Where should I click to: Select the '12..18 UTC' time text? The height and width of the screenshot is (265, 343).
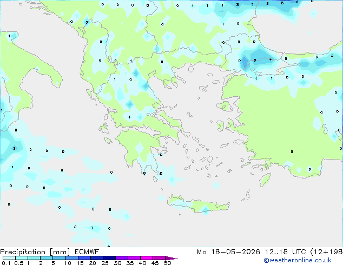pyautogui.click(x=285, y=252)
